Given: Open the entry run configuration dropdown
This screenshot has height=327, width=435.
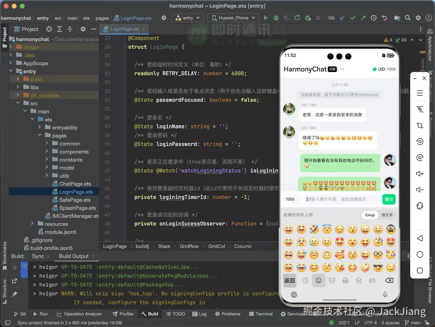Looking at the screenshot, I should tap(188, 18).
